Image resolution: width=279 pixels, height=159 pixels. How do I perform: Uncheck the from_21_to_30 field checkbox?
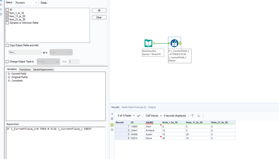click(x=7, y=19)
